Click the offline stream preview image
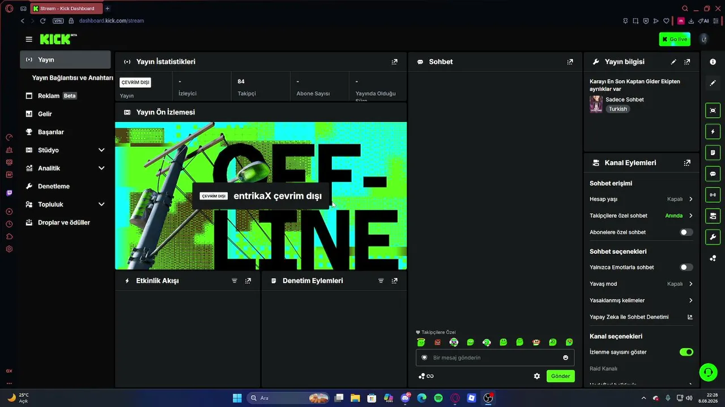Image resolution: width=725 pixels, height=407 pixels. click(261, 196)
